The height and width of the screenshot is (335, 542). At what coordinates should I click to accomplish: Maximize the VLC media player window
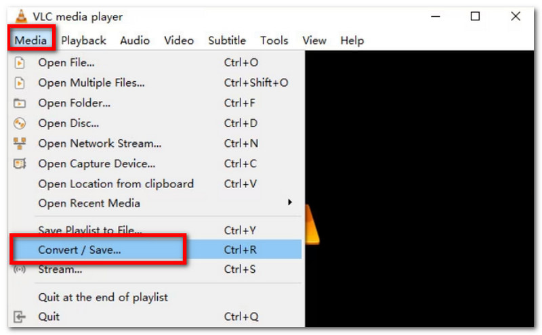tap(476, 16)
